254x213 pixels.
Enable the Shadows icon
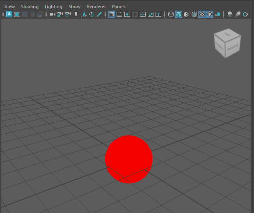click(x=217, y=14)
